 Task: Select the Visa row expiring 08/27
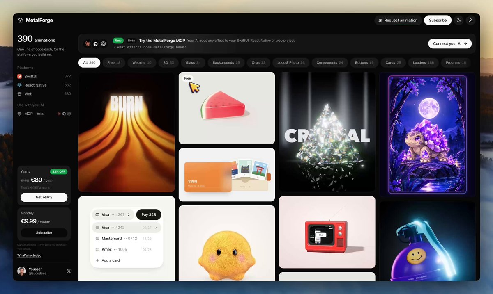pyautogui.click(x=127, y=228)
